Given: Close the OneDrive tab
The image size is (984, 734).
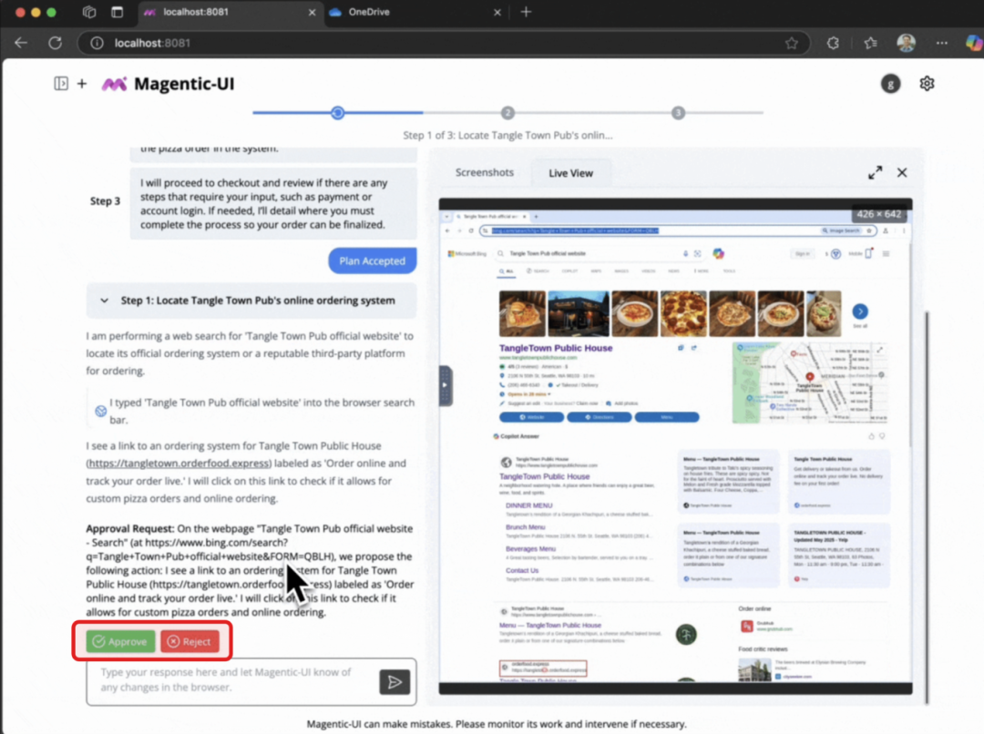Looking at the screenshot, I should [497, 12].
